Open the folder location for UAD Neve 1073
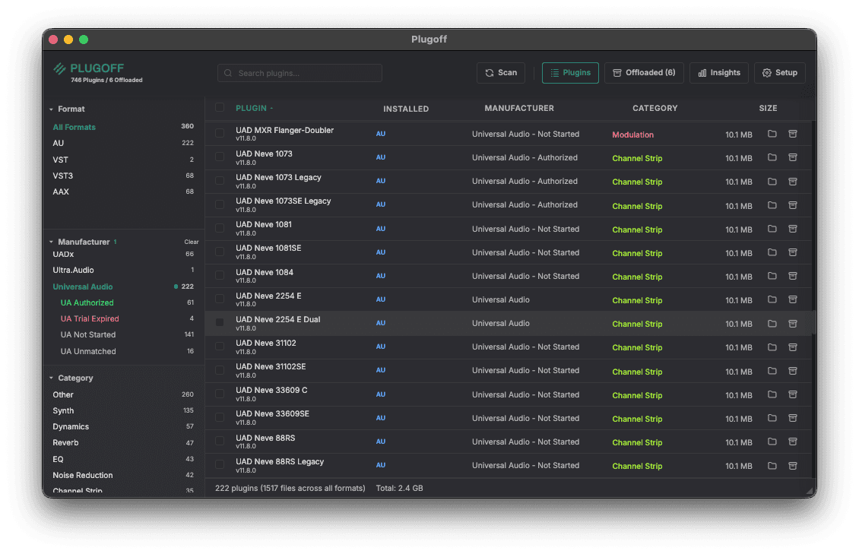The image size is (859, 554). [772, 157]
